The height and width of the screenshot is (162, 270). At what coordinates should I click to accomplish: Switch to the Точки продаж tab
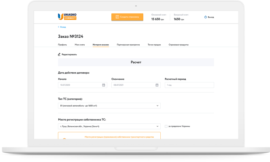tap(154, 45)
